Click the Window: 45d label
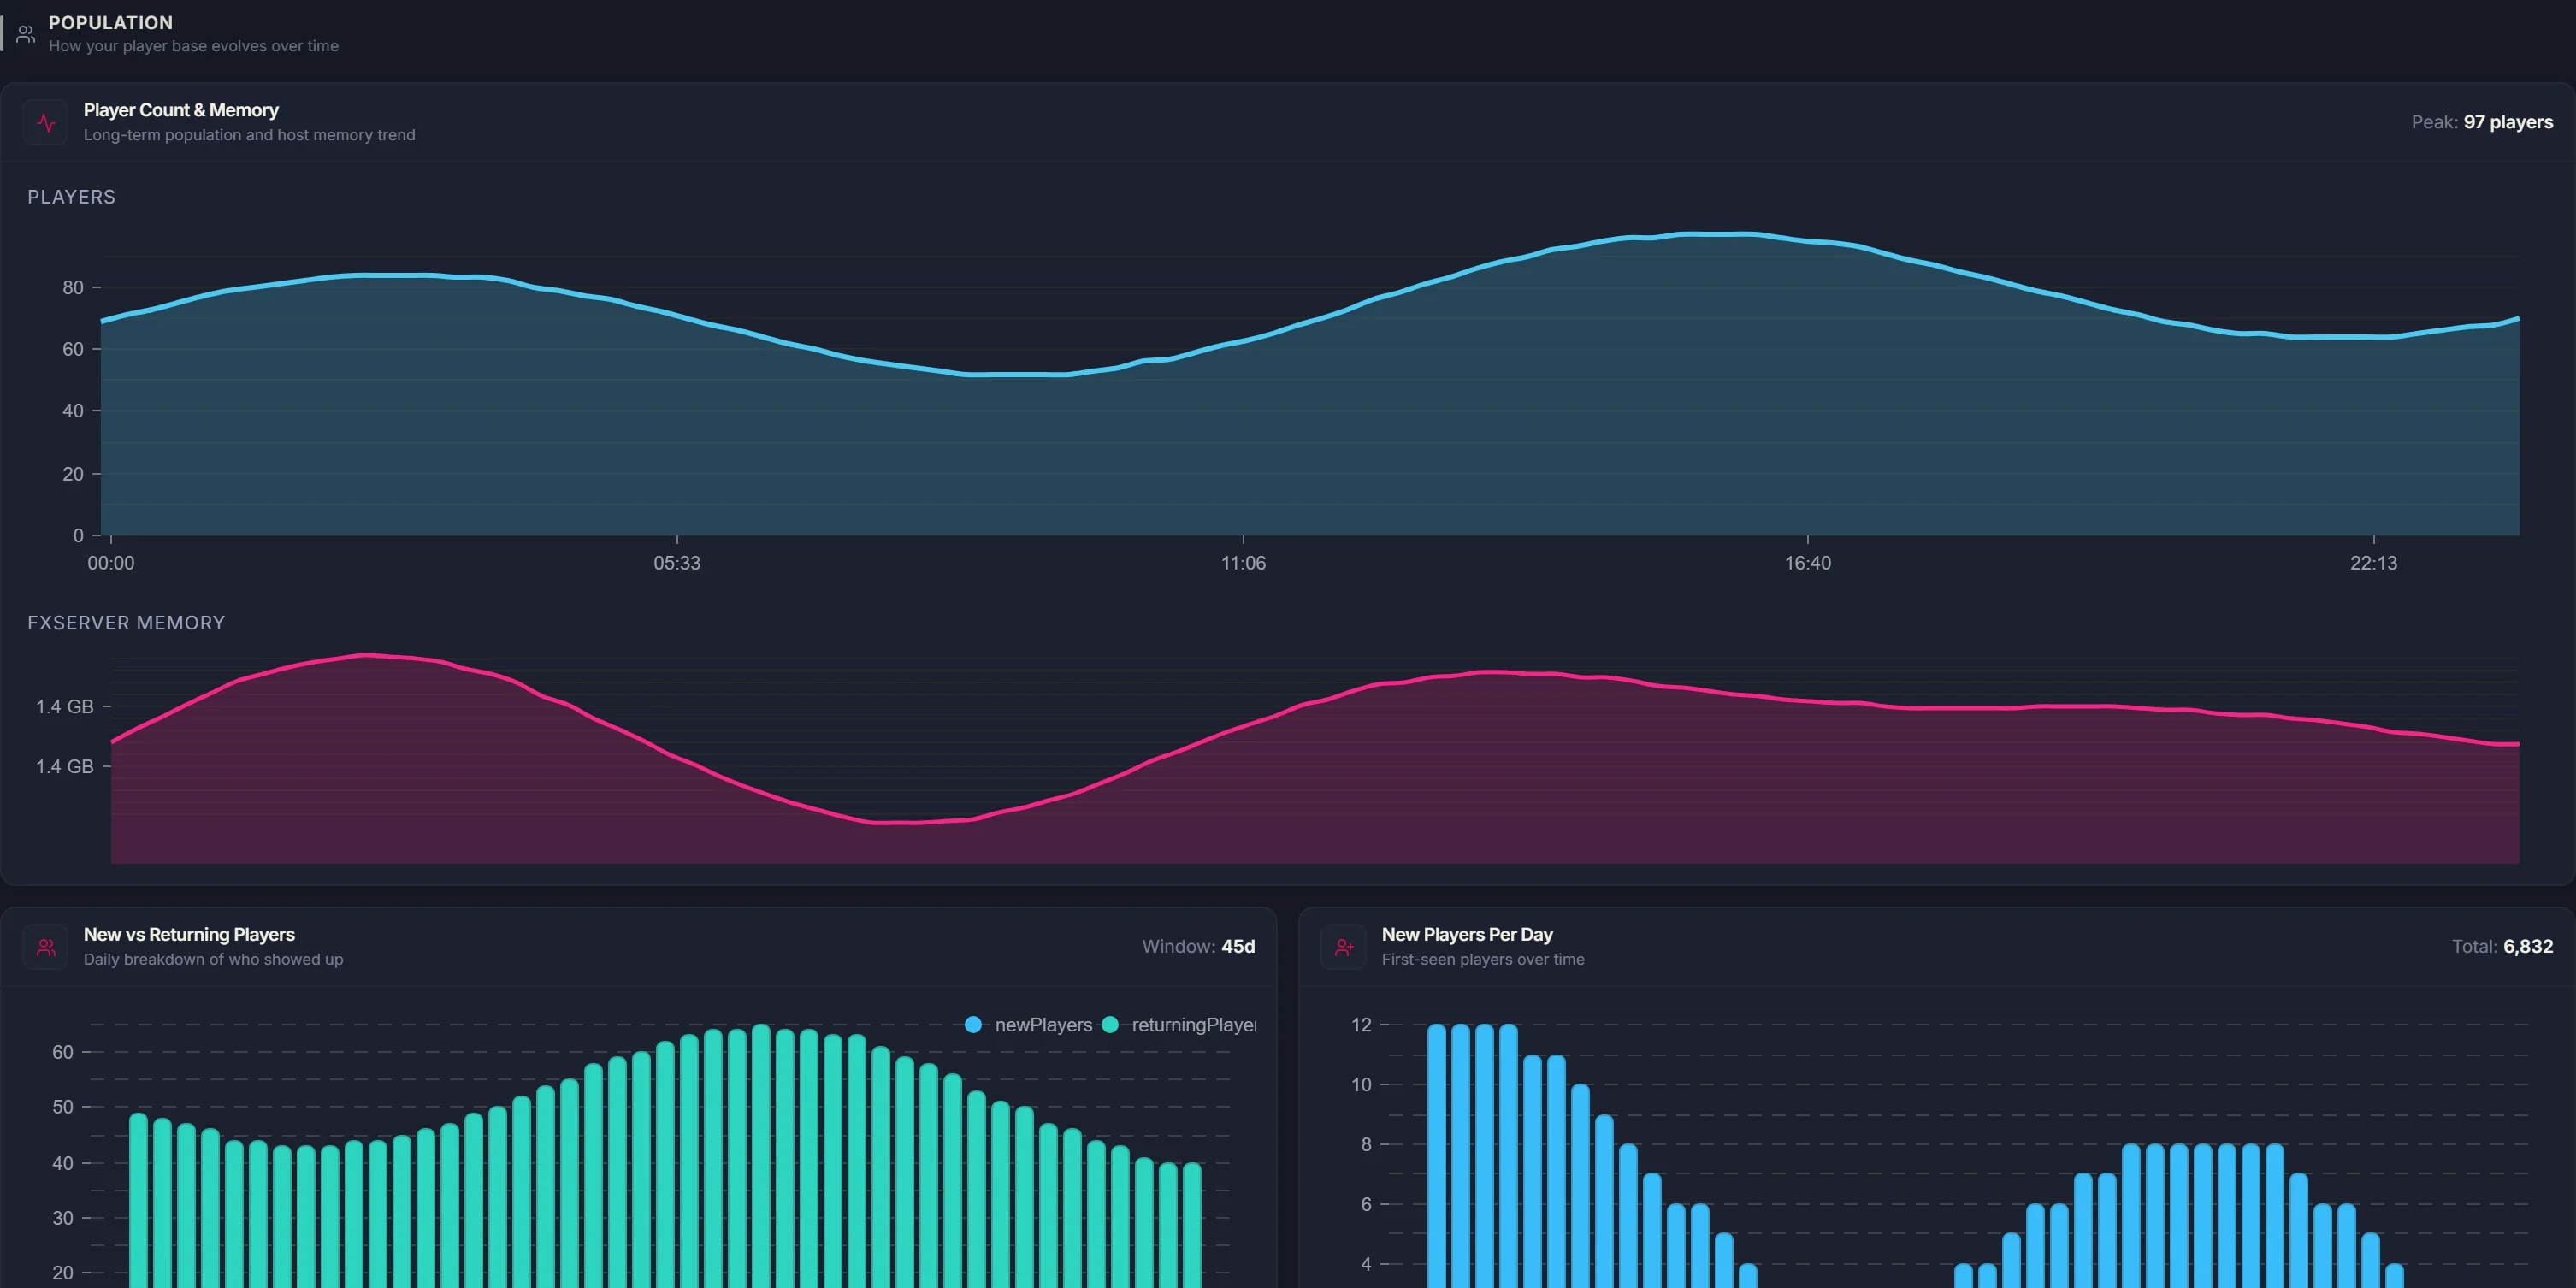Image resolution: width=2576 pixels, height=1288 pixels. (1198, 946)
